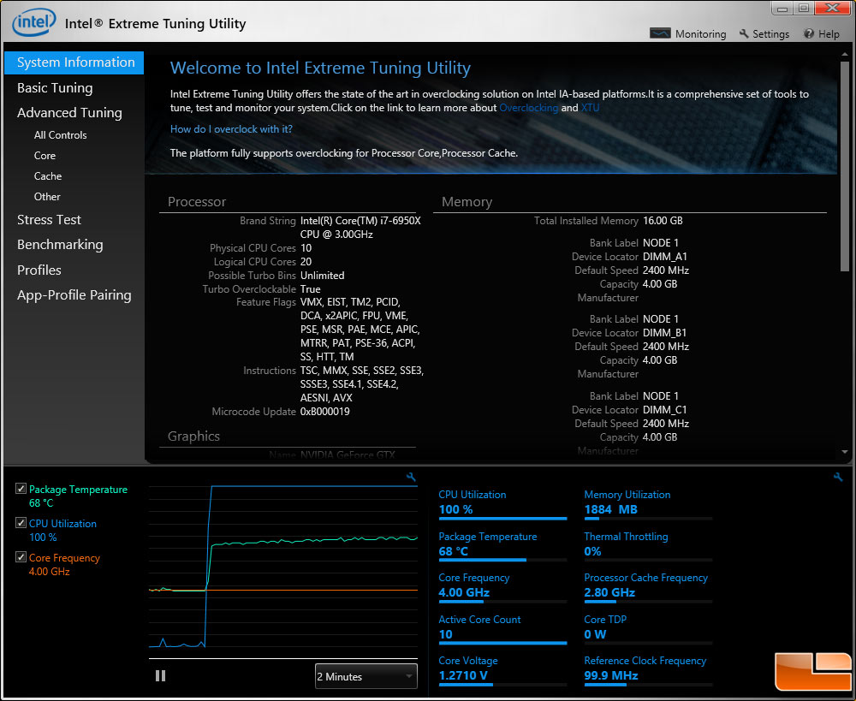Select Cache tuning sub-item
856x701 pixels.
point(47,175)
